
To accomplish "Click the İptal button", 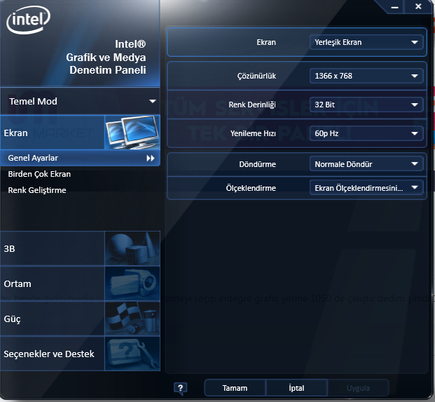I will click(x=296, y=388).
